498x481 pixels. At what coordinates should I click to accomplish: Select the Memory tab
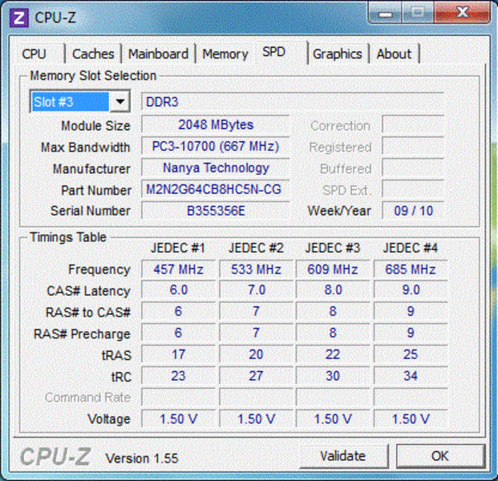click(x=225, y=54)
